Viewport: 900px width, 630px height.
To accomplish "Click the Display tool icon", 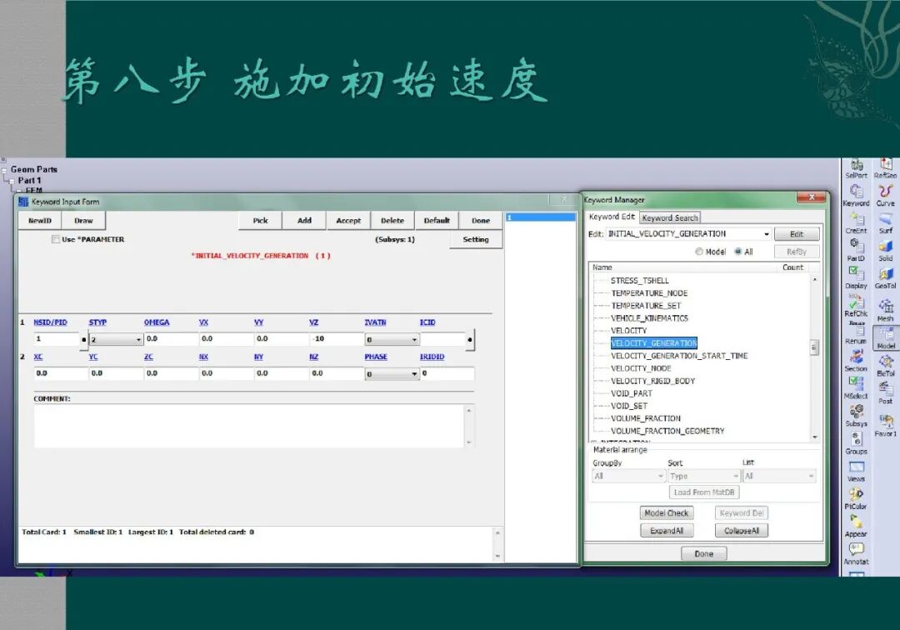I will [857, 277].
